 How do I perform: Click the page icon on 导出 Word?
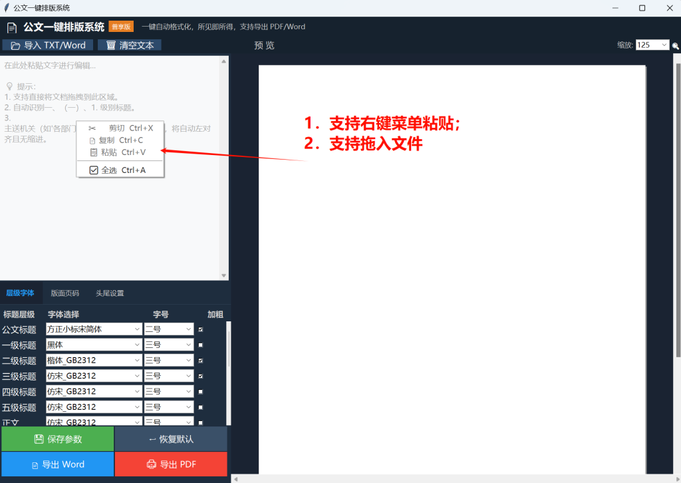pyautogui.click(x=35, y=466)
